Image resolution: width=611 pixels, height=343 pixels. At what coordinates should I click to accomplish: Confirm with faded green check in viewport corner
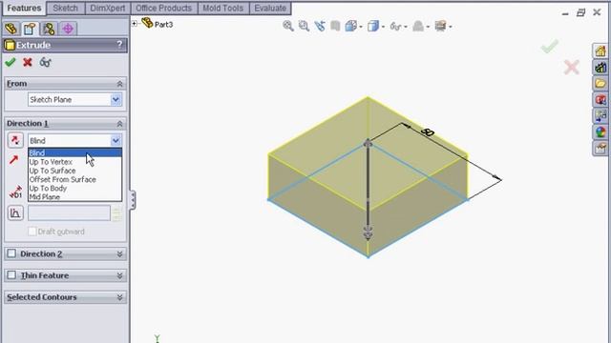pyautogui.click(x=550, y=47)
